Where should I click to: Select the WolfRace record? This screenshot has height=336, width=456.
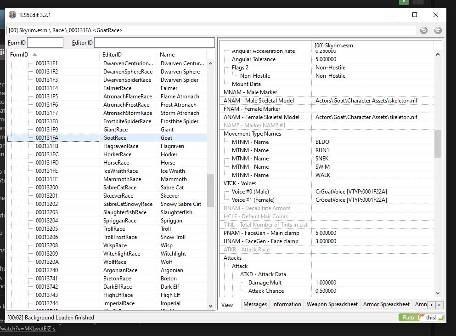107,262
